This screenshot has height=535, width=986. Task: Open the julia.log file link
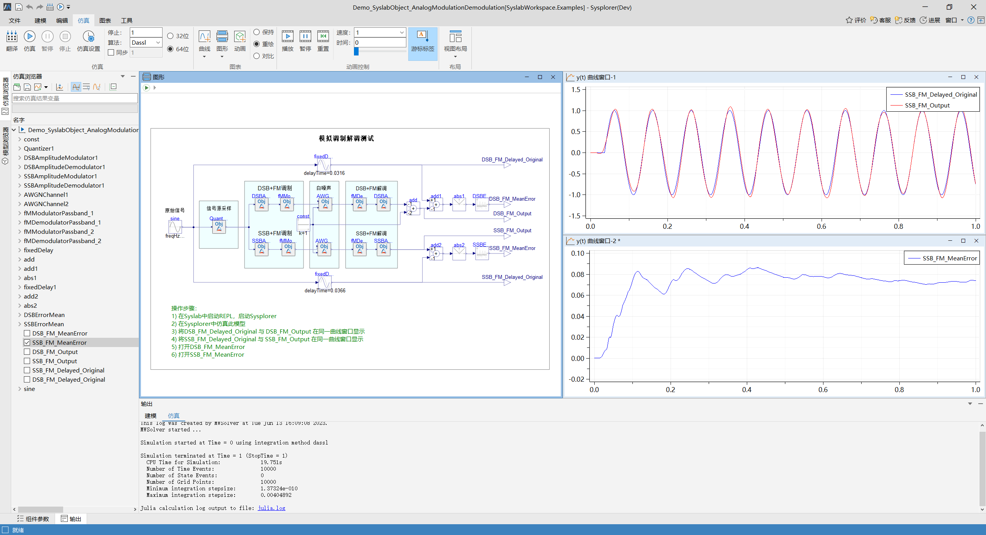(x=272, y=508)
